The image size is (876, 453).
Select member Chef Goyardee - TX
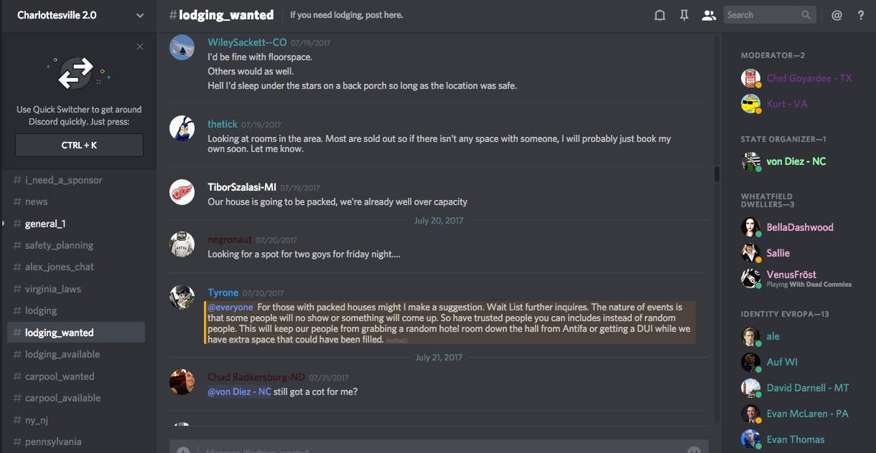809,78
